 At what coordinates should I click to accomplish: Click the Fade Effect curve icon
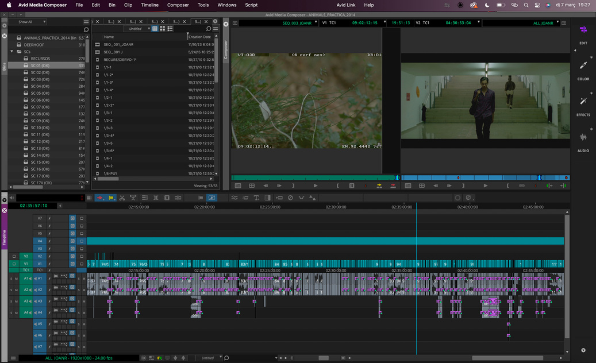point(301,198)
